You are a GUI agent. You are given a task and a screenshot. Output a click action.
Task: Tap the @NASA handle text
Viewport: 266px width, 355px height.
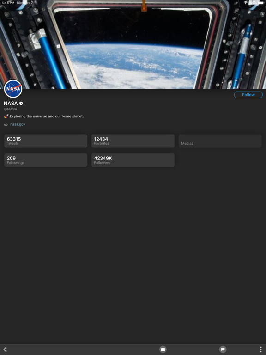[11, 109]
